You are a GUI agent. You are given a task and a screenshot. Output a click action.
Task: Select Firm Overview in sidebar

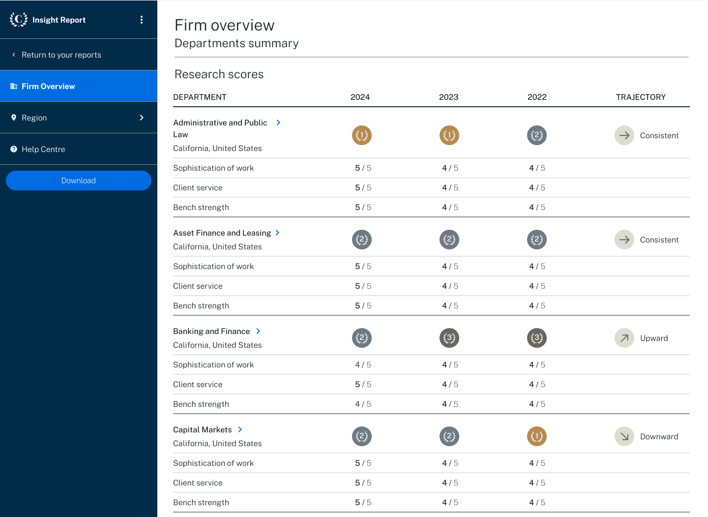[48, 86]
